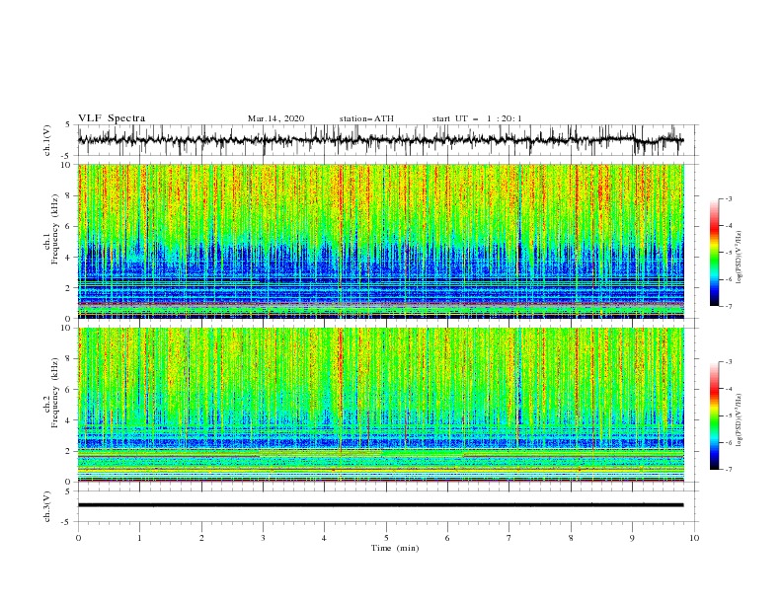Click the log(PSD) label beside the ch.1 color bar
The width and height of the screenshot is (782, 604).
pos(740,258)
